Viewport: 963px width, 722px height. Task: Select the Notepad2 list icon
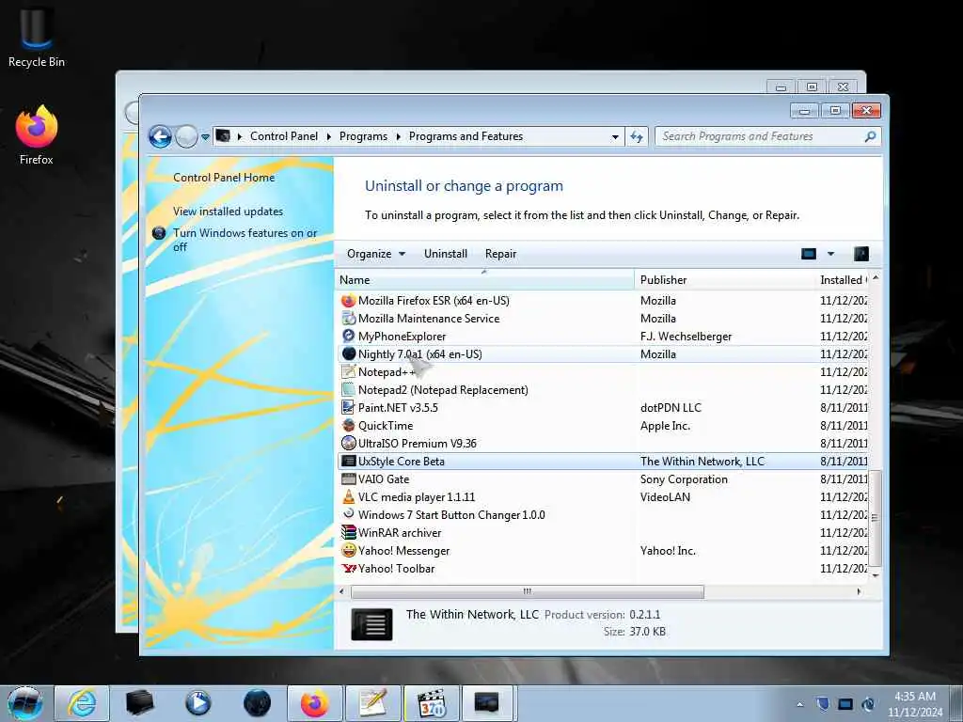348,390
